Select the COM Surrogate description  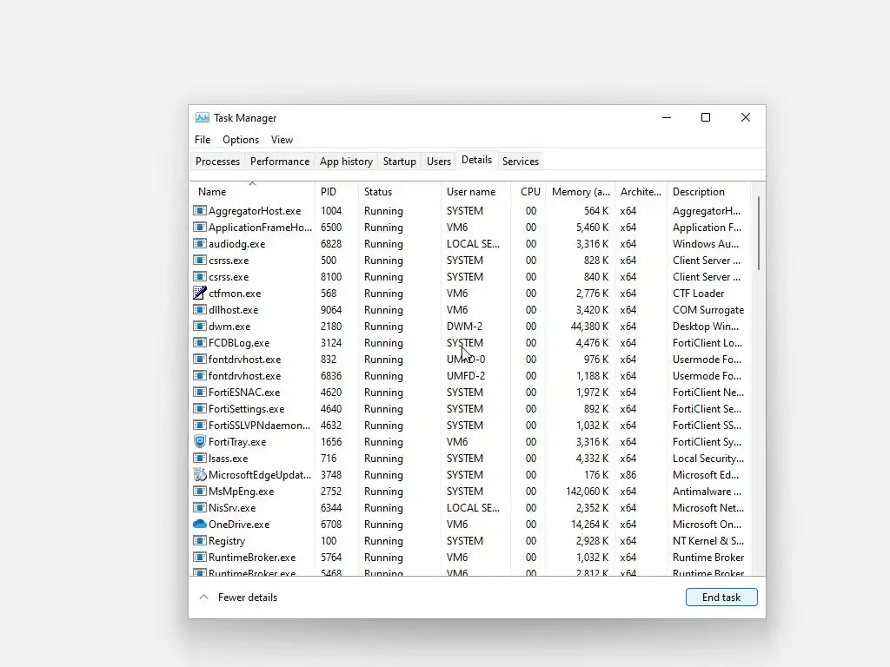[x=708, y=310]
